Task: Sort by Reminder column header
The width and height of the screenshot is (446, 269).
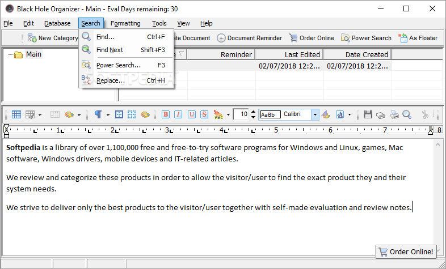Action: coord(221,54)
